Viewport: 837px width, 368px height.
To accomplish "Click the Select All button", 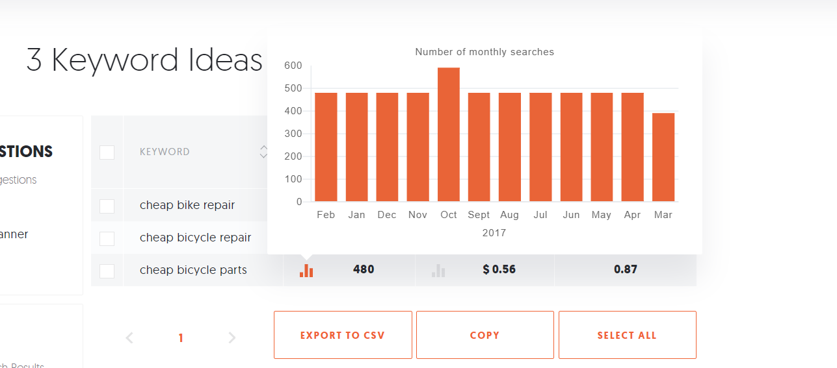I will click(628, 335).
